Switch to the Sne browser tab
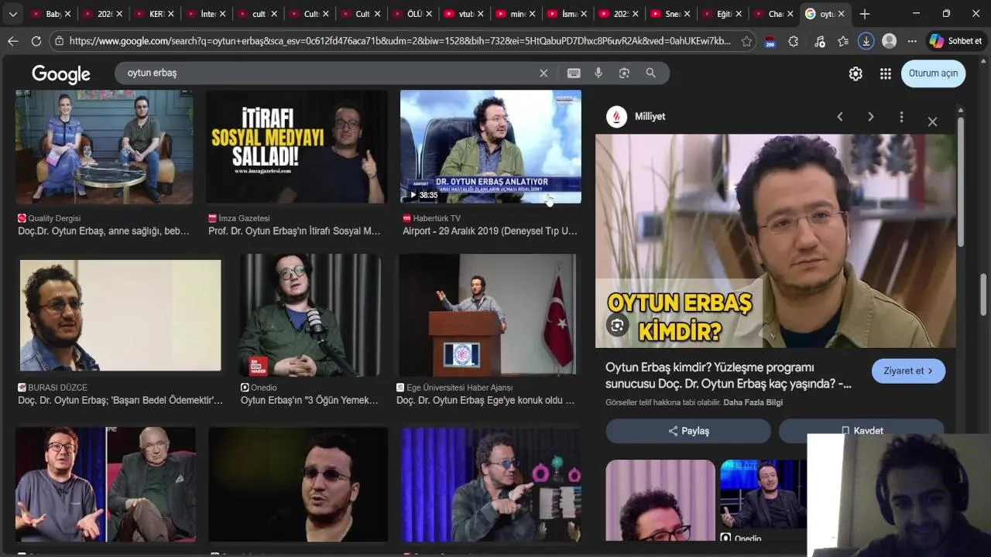The image size is (991, 557). pyautogui.click(x=670, y=14)
